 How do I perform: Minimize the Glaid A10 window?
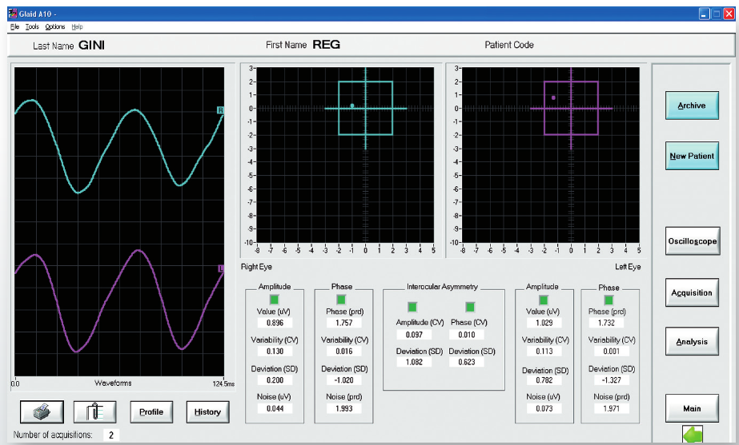click(x=704, y=14)
